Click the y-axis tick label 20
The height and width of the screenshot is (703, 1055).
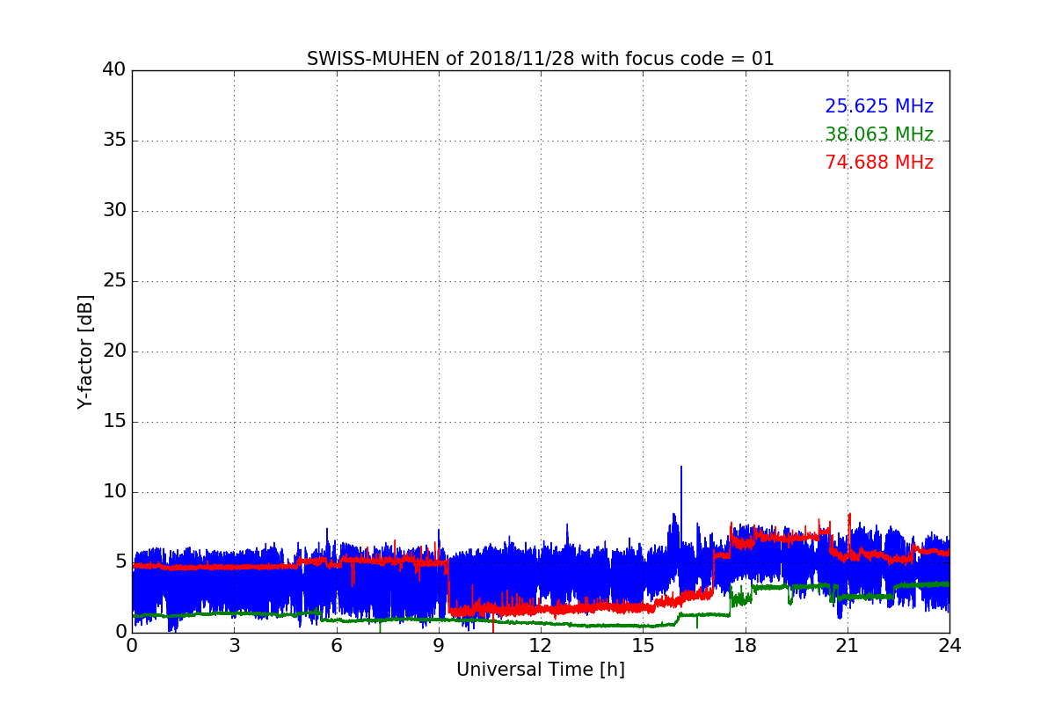[114, 351]
